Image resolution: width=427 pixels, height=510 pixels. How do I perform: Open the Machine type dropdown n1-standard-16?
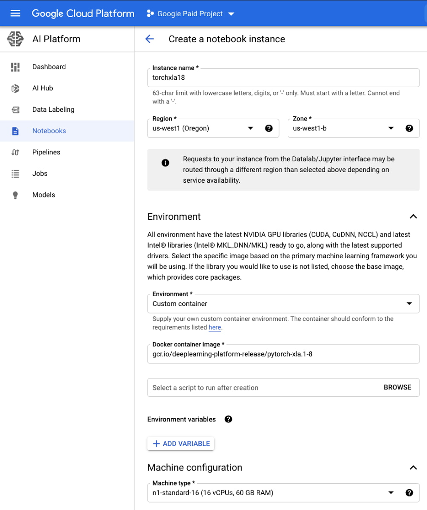click(283, 493)
